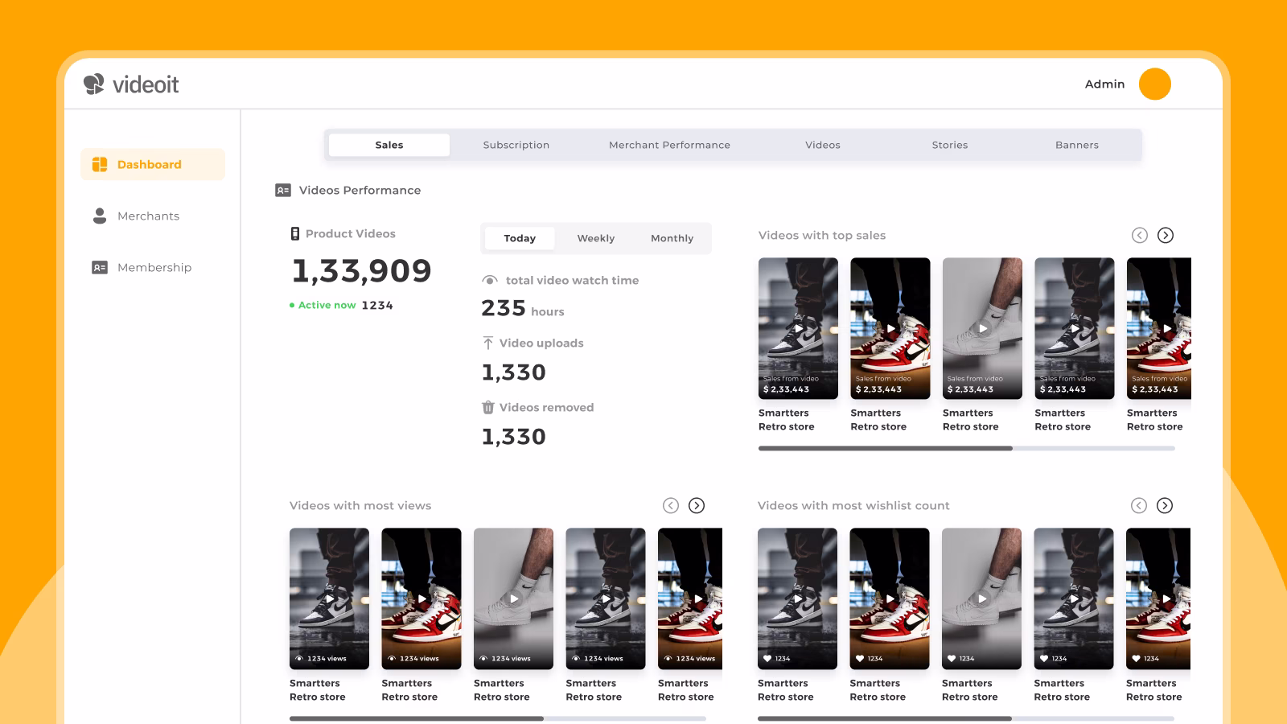Screen dimensions: 1287x724
Task: Open Dashboard in the sidebar
Action: [x=153, y=164]
